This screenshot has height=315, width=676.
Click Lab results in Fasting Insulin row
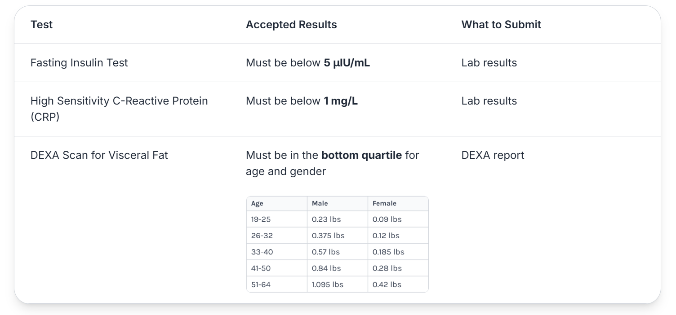pyautogui.click(x=489, y=63)
